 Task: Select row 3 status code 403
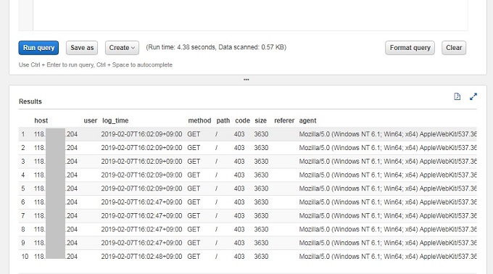point(239,162)
